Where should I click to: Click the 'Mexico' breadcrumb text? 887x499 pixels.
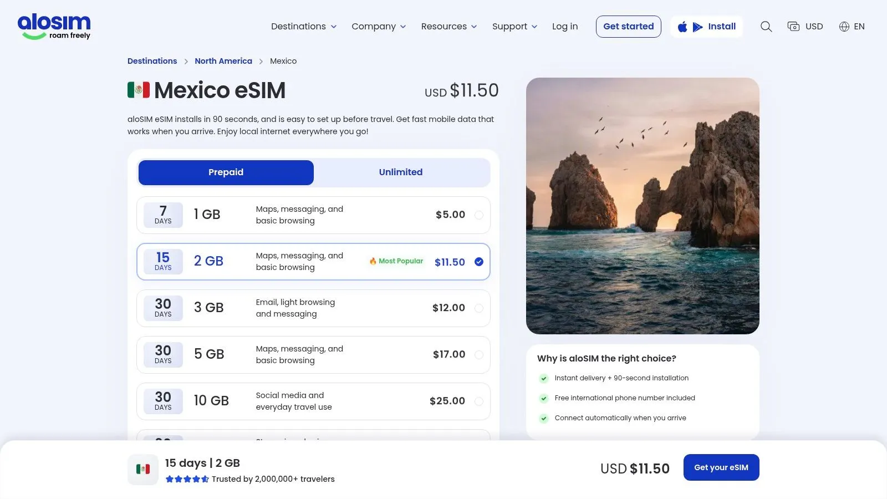283,61
